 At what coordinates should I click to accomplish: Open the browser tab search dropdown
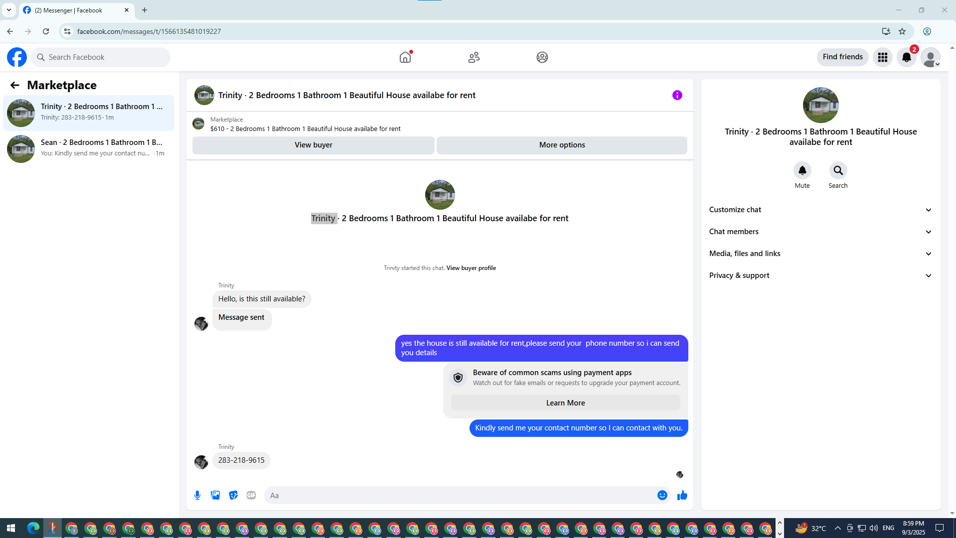pyautogui.click(x=9, y=10)
